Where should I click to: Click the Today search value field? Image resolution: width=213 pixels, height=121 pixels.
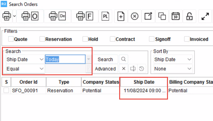pos(65,59)
